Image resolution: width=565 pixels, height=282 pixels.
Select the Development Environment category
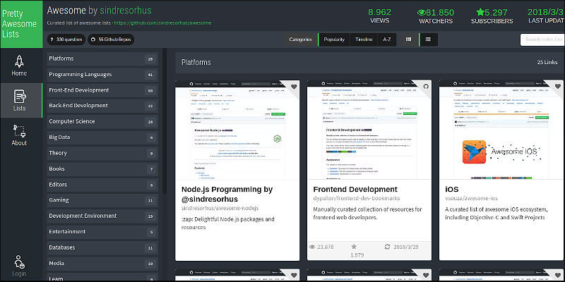pyautogui.click(x=102, y=216)
